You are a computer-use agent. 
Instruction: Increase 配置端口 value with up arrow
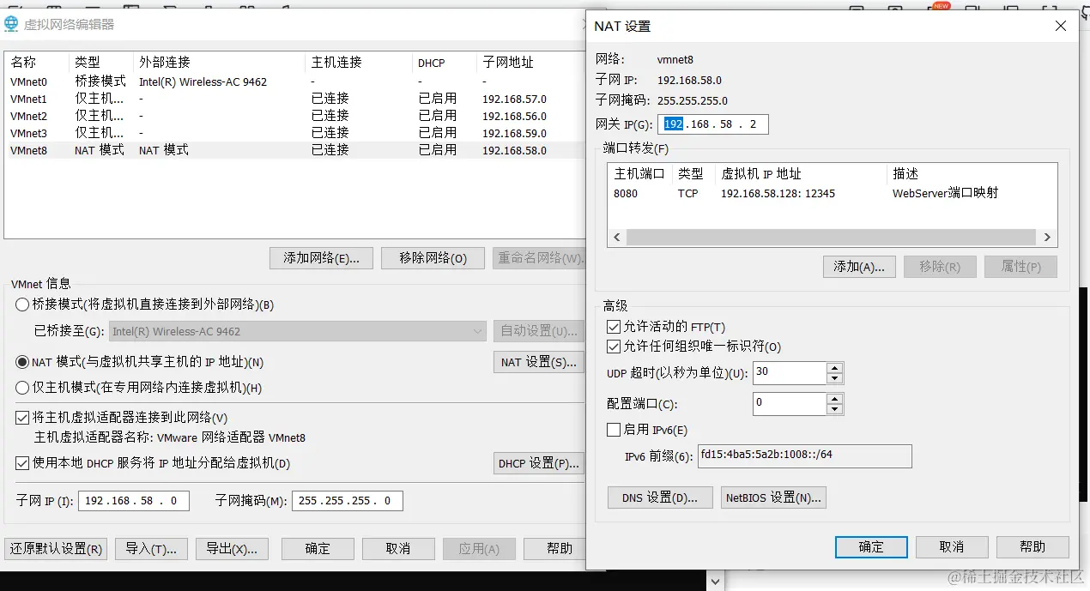click(x=834, y=398)
